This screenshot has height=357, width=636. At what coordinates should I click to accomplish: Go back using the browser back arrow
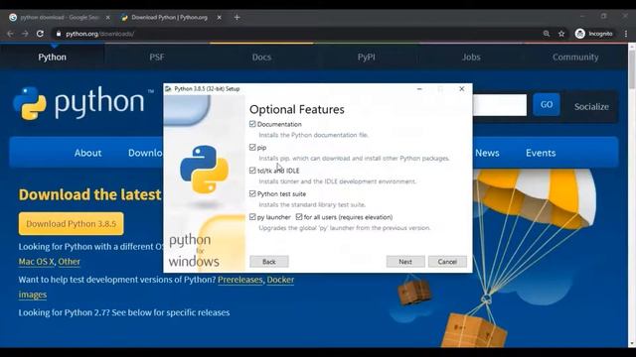[11, 34]
